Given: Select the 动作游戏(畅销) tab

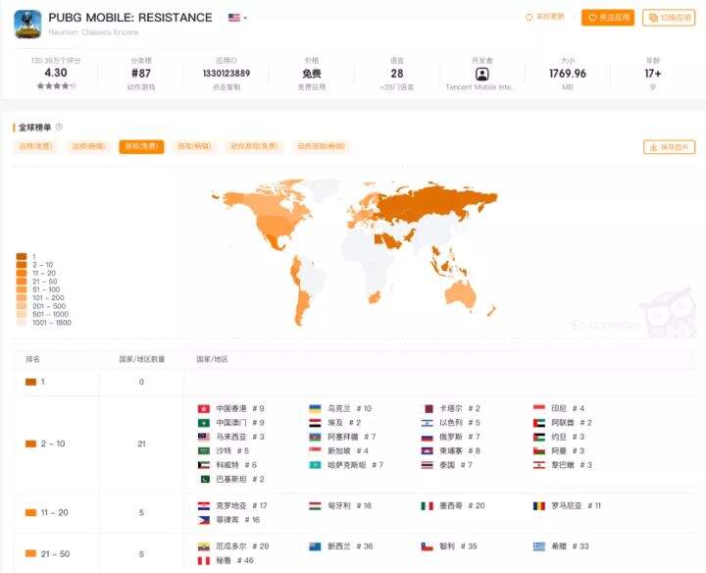Looking at the screenshot, I should click(x=321, y=146).
